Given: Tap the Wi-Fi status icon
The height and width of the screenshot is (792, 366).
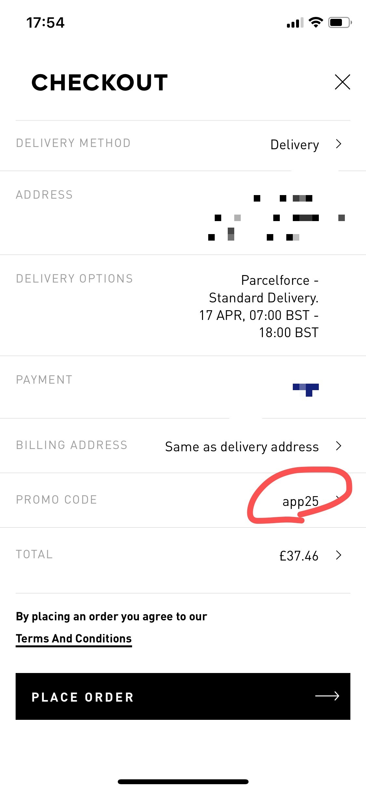Looking at the screenshot, I should tap(316, 22).
